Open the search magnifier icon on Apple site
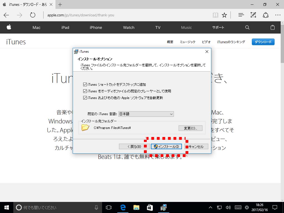 click(x=247, y=27)
